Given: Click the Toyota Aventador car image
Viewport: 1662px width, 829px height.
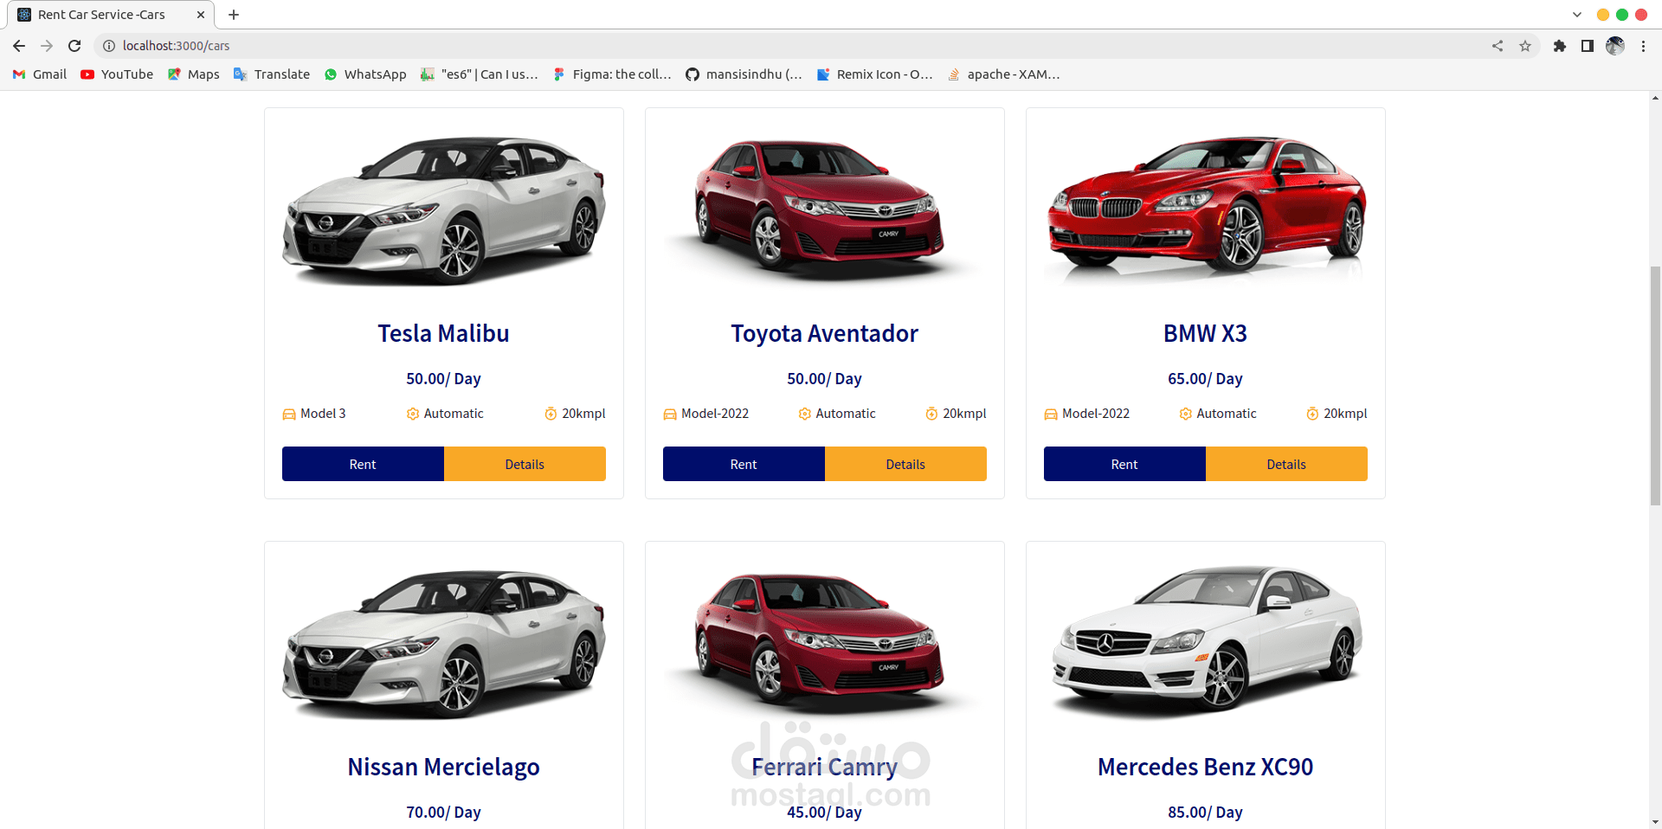Looking at the screenshot, I should (x=825, y=210).
